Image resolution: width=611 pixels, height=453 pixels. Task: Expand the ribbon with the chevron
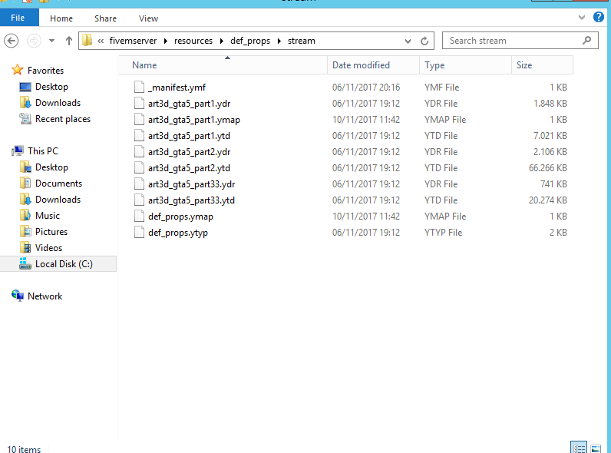click(x=582, y=17)
